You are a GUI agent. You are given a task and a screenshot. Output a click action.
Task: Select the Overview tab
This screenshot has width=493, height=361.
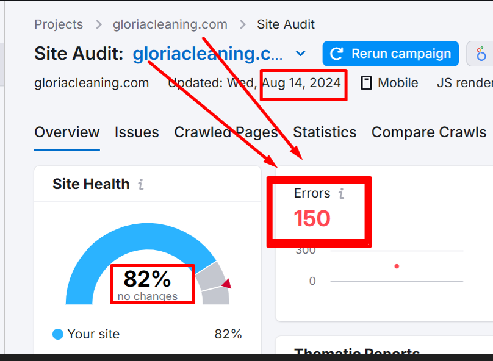coord(67,132)
